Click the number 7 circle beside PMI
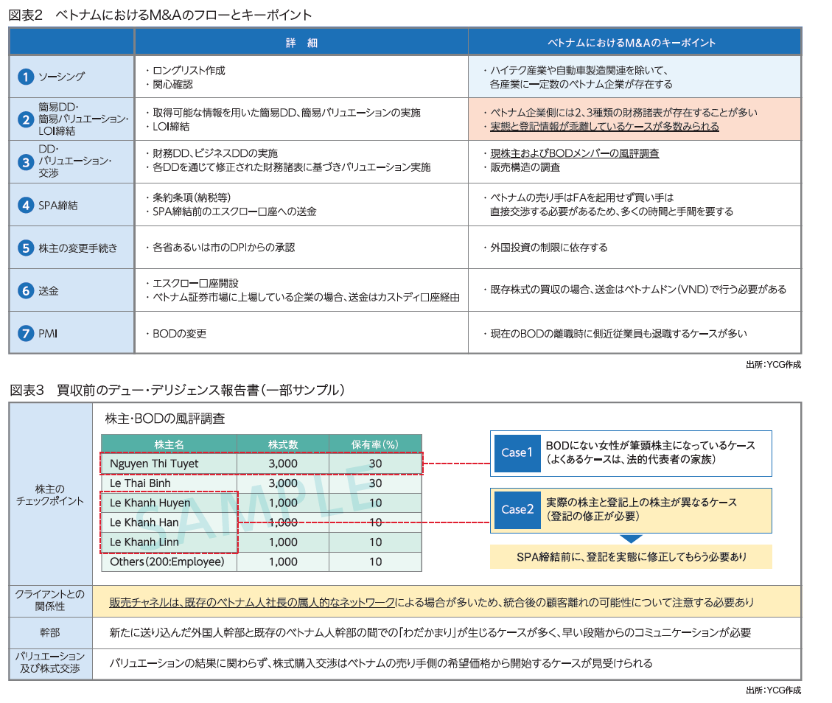 (26, 333)
